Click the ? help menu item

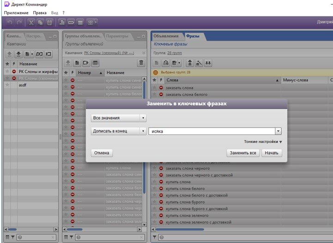pos(63,13)
